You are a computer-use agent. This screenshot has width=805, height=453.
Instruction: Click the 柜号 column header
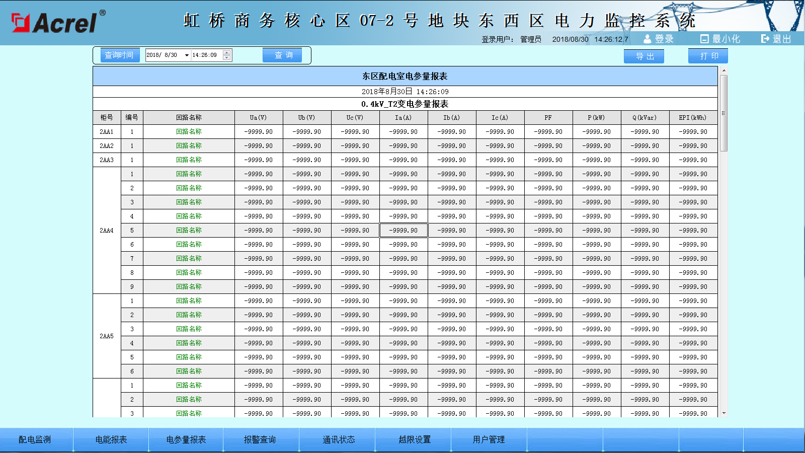107,118
